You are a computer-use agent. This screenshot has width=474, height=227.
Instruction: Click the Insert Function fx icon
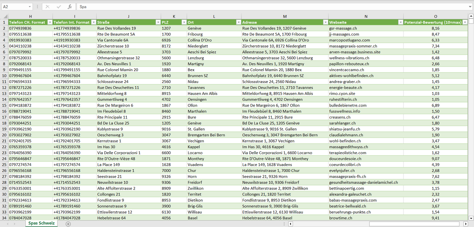[x=70, y=7]
